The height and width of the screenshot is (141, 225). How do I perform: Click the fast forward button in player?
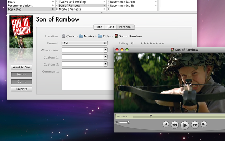point(195,124)
